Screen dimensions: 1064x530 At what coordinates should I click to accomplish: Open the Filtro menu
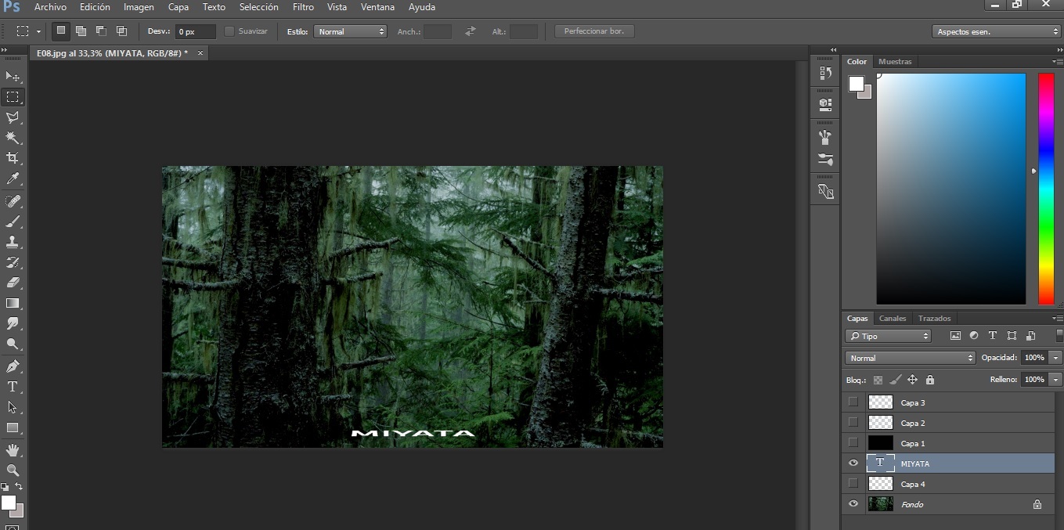tap(303, 7)
